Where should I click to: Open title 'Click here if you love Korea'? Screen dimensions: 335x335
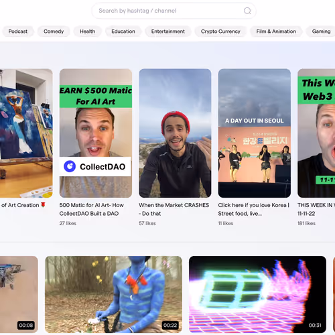[254, 209]
